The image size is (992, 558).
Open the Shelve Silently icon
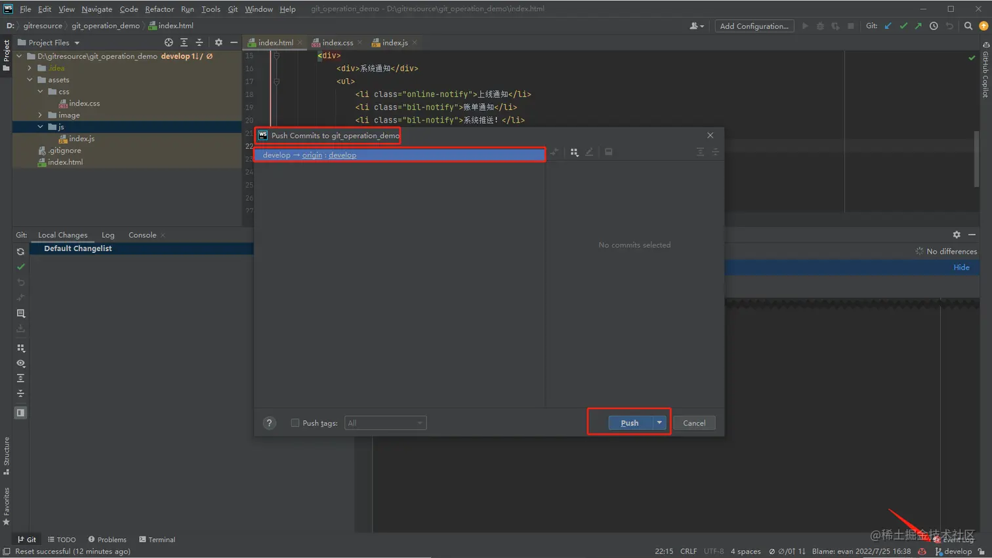(x=20, y=298)
